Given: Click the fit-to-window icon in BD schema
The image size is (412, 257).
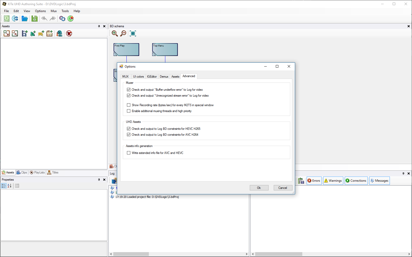Looking at the screenshot, I should point(133,33).
